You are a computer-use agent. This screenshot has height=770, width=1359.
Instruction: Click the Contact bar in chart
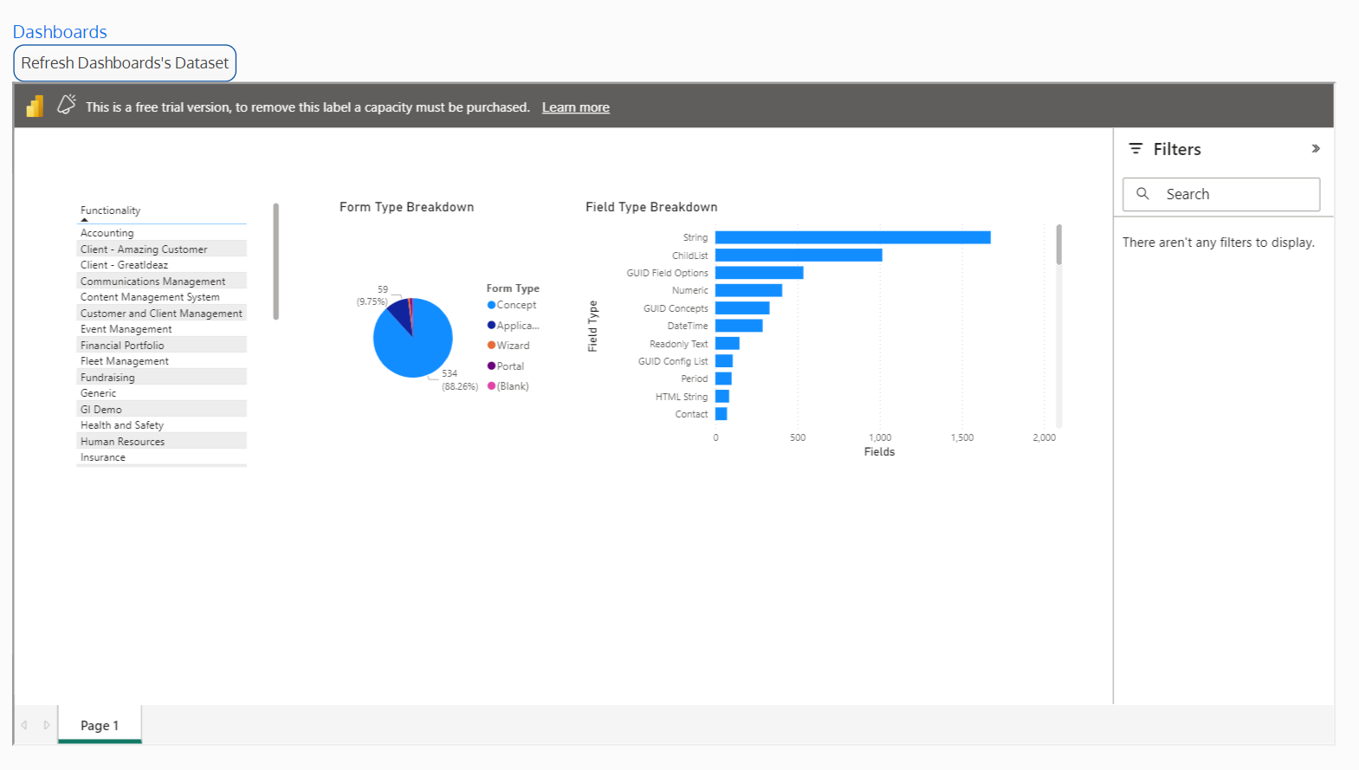tap(722, 414)
